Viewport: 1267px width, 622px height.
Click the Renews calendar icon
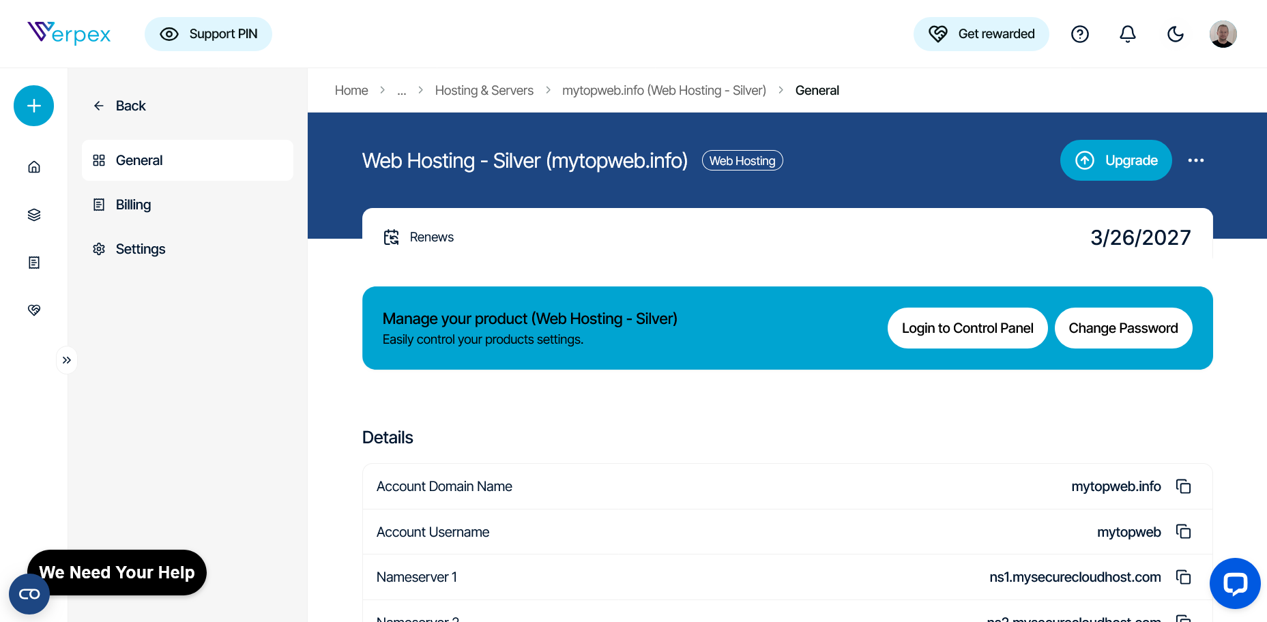(392, 237)
